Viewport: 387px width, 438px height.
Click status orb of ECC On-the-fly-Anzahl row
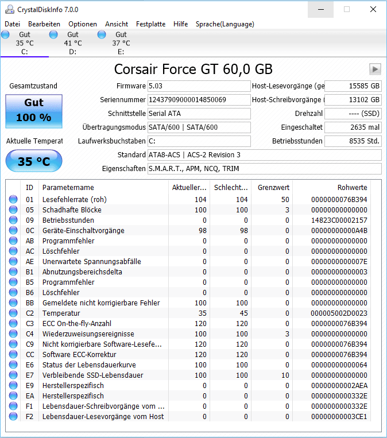click(13, 323)
